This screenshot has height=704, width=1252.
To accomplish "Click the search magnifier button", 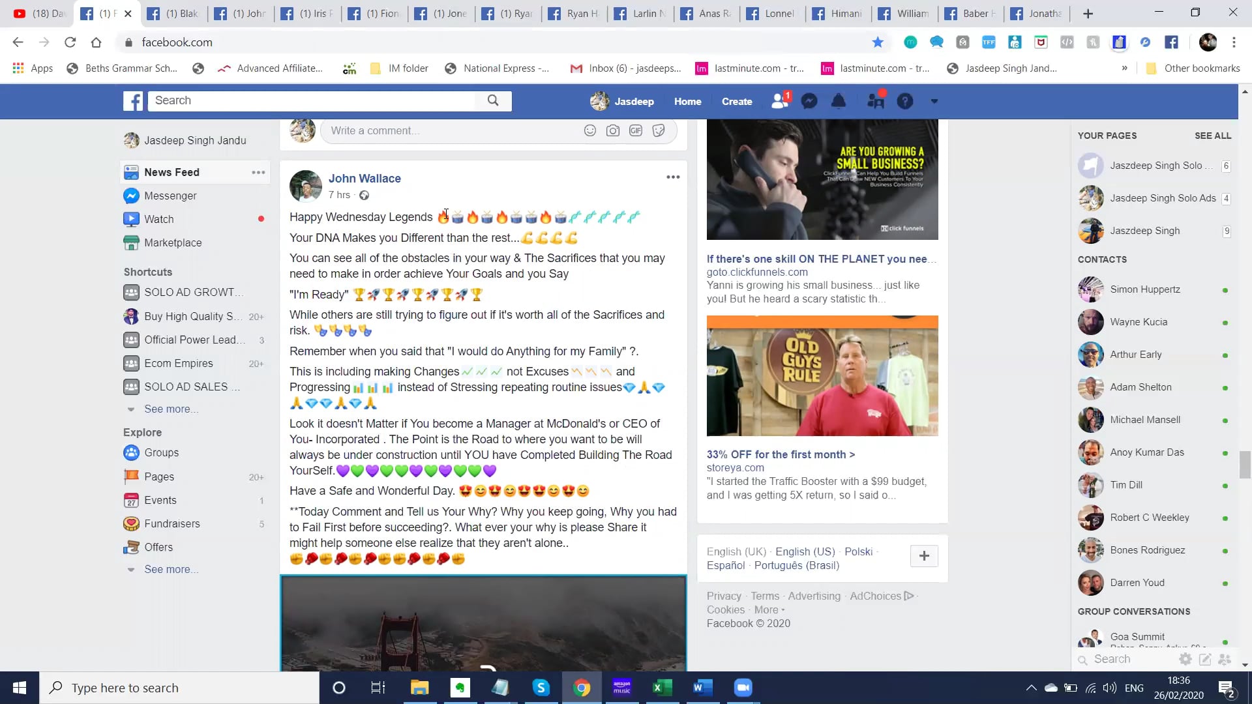I will coord(493,100).
